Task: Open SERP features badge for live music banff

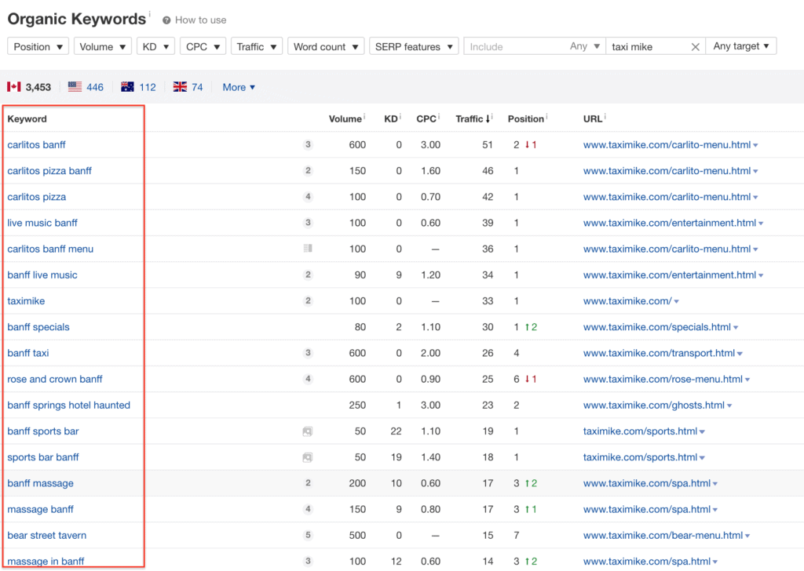Action: click(308, 223)
